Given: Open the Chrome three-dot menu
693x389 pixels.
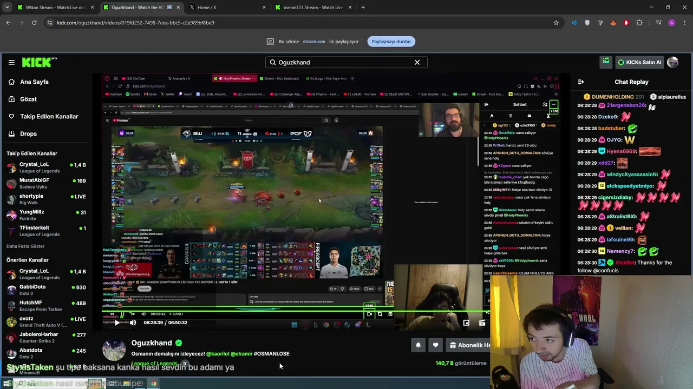Looking at the screenshot, I should pyautogui.click(x=685, y=23).
